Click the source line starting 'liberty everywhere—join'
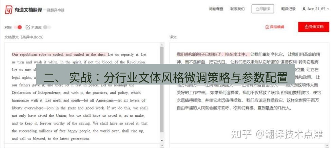The image size is (331, 148). (x=80, y=108)
